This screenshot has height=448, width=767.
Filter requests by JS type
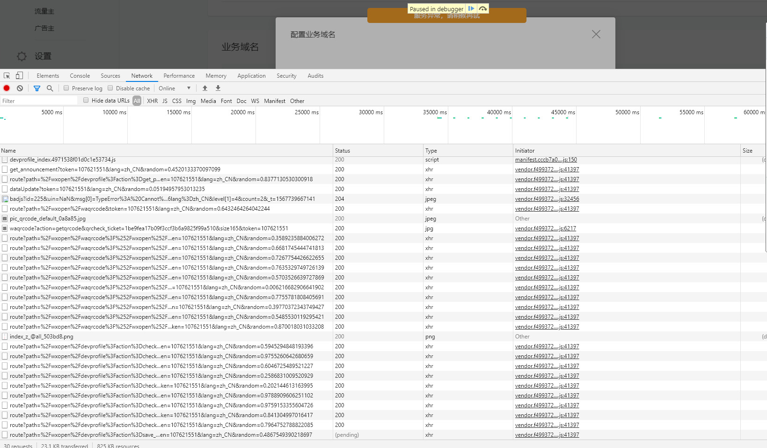click(165, 101)
